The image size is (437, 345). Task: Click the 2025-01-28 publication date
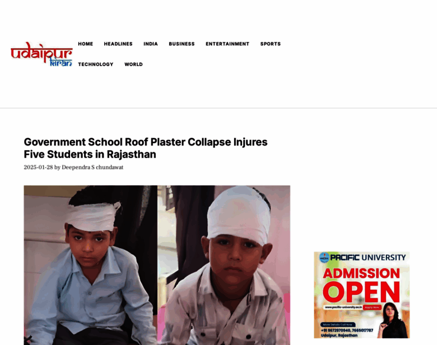[38, 167]
